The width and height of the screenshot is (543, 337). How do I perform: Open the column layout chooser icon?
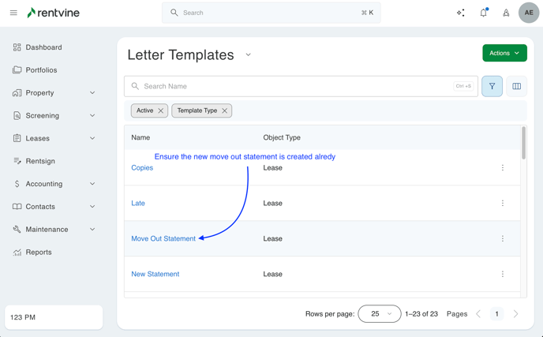click(517, 86)
